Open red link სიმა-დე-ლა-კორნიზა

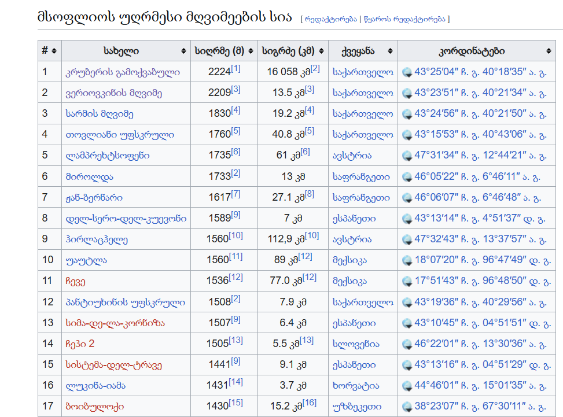click(x=115, y=323)
